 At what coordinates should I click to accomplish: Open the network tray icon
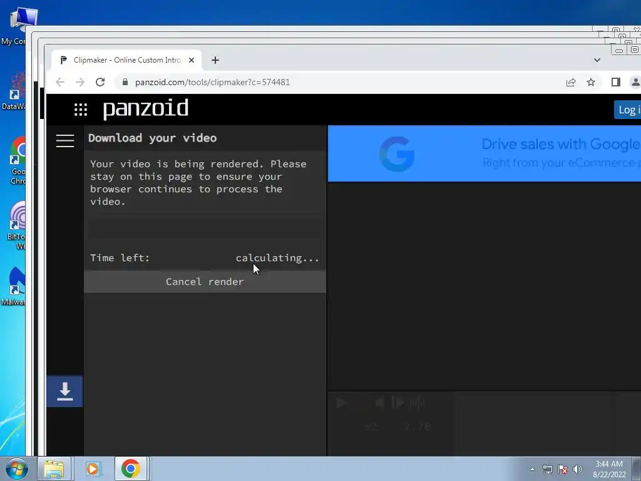547,469
